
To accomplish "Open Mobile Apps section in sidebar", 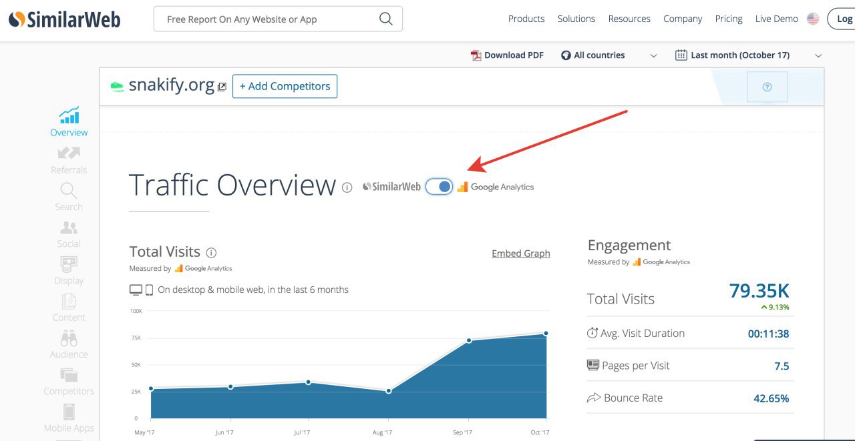I will click(69, 418).
